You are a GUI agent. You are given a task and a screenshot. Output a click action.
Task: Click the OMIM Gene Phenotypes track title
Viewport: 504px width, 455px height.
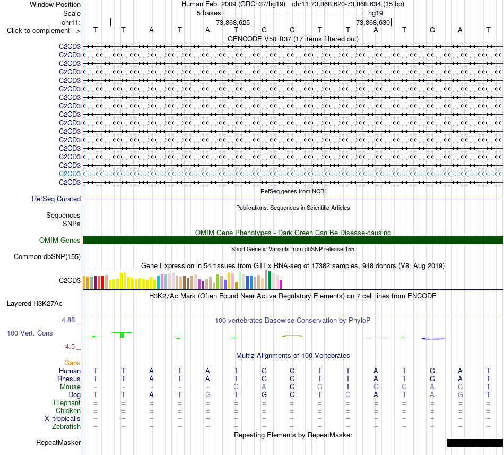pyautogui.click(x=293, y=233)
